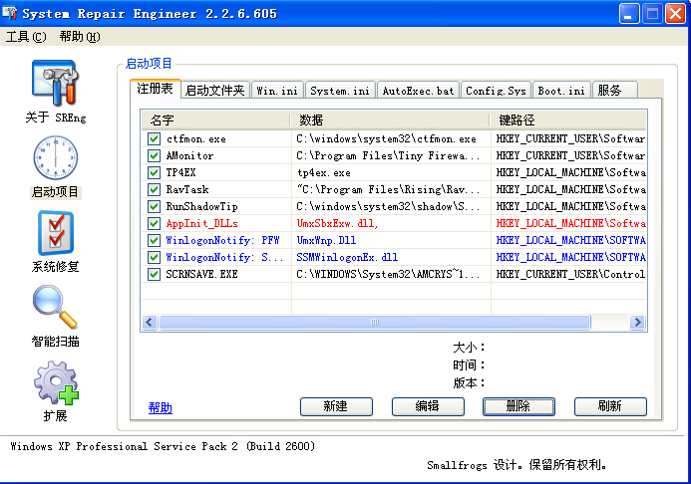
Task: Open the 工具(C) menu
Action: 26,37
